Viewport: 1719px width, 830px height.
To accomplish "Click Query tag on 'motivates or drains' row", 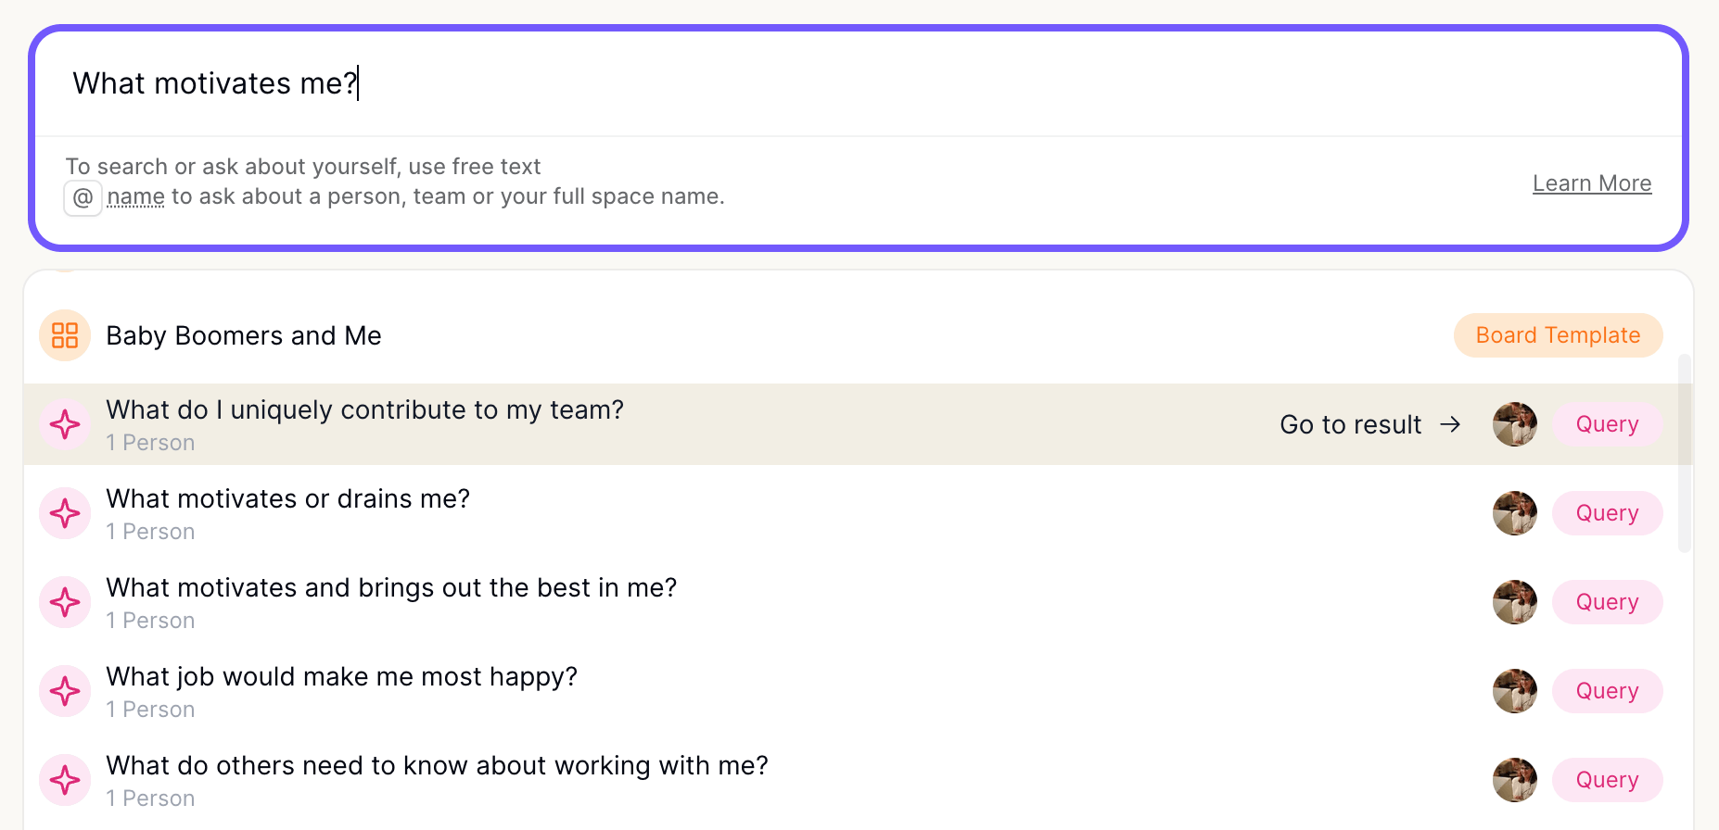I will [x=1607, y=513].
